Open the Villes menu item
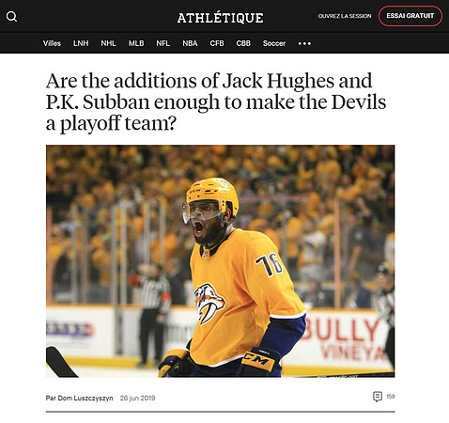Viewport: 449px width, 423px height. tap(52, 43)
